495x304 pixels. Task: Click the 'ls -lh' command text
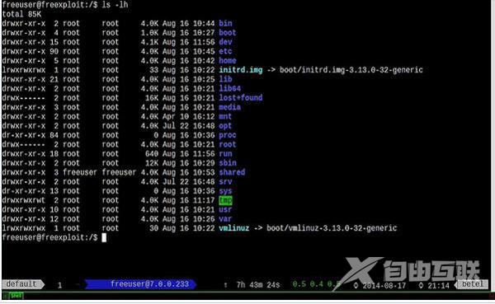[x=115, y=5]
